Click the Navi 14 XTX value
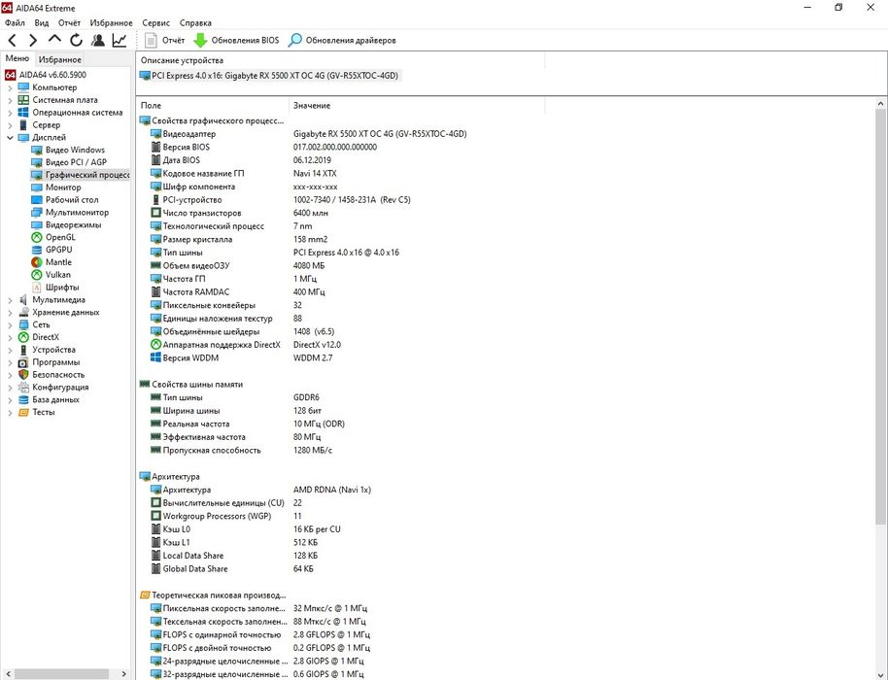This screenshot has width=888, height=680. click(315, 173)
